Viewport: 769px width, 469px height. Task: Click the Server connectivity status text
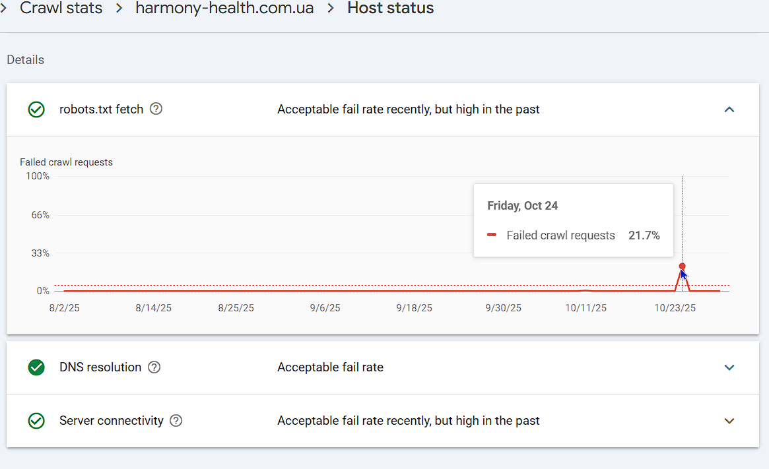408,421
